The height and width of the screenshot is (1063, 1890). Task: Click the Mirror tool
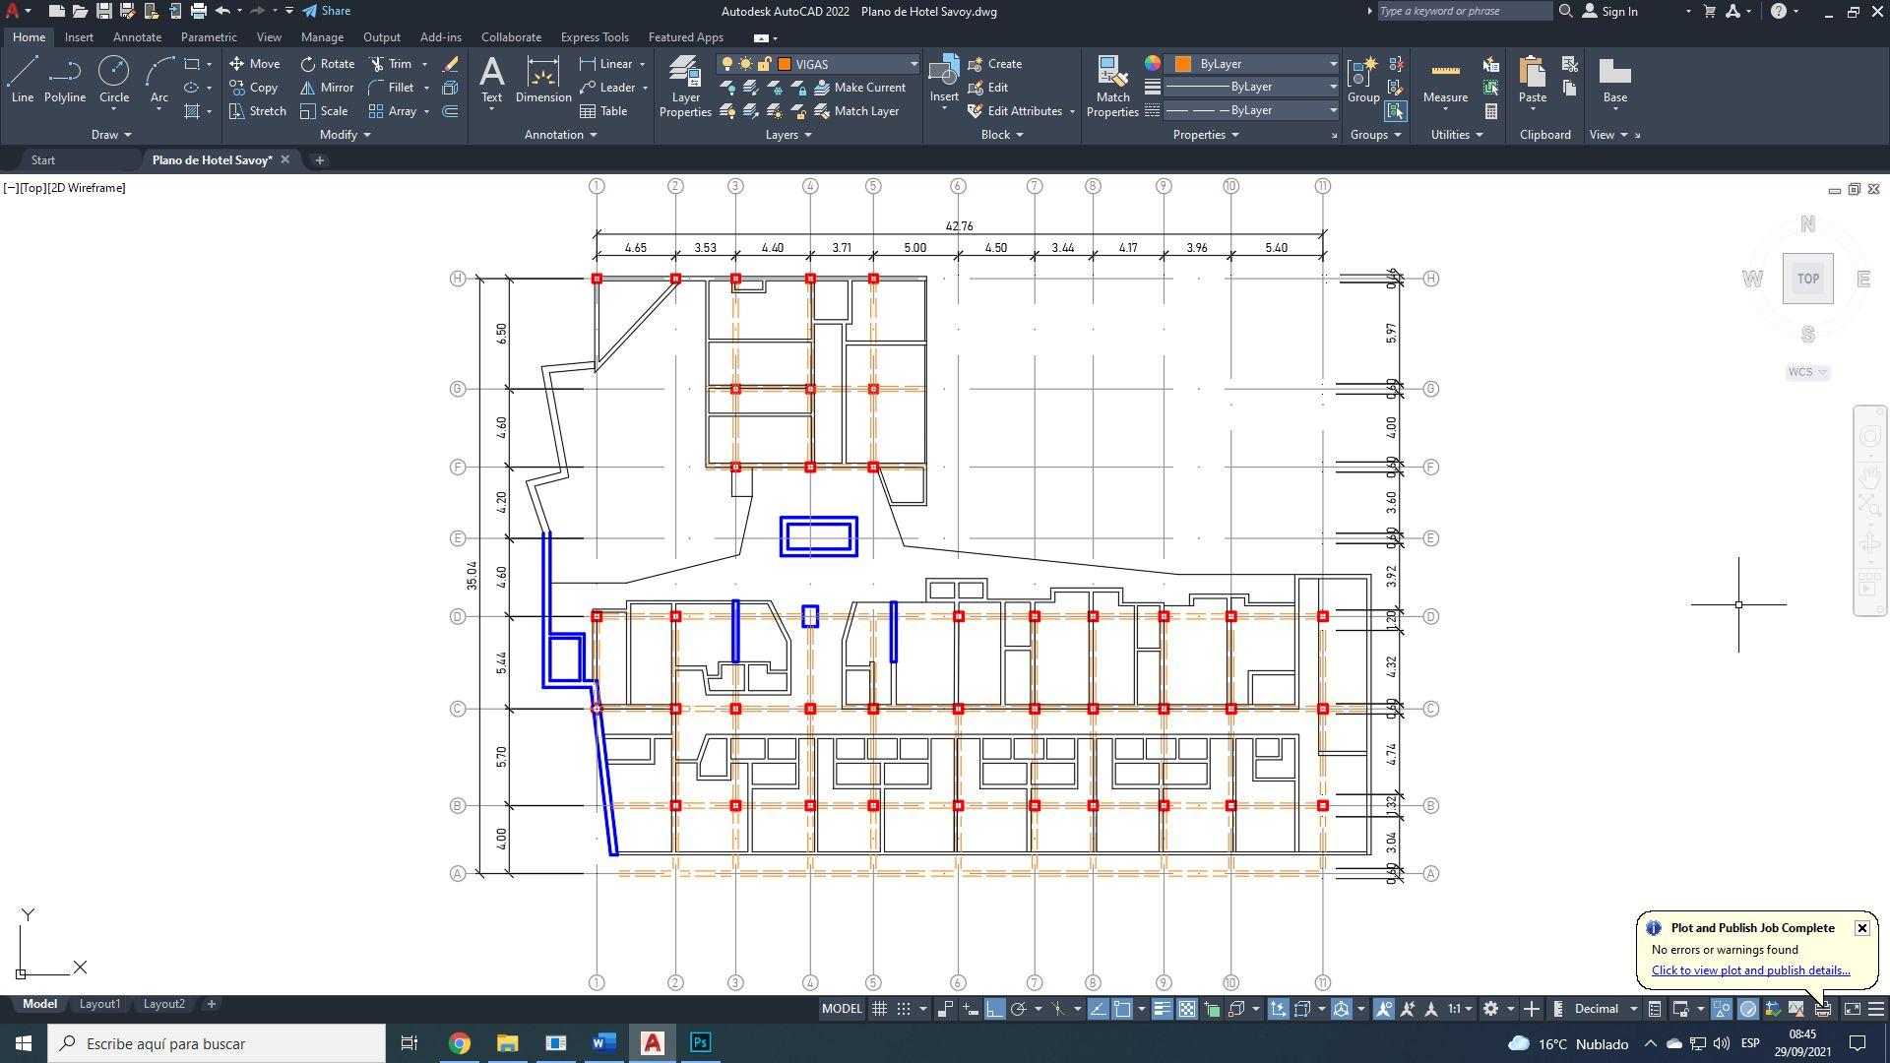tap(327, 88)
